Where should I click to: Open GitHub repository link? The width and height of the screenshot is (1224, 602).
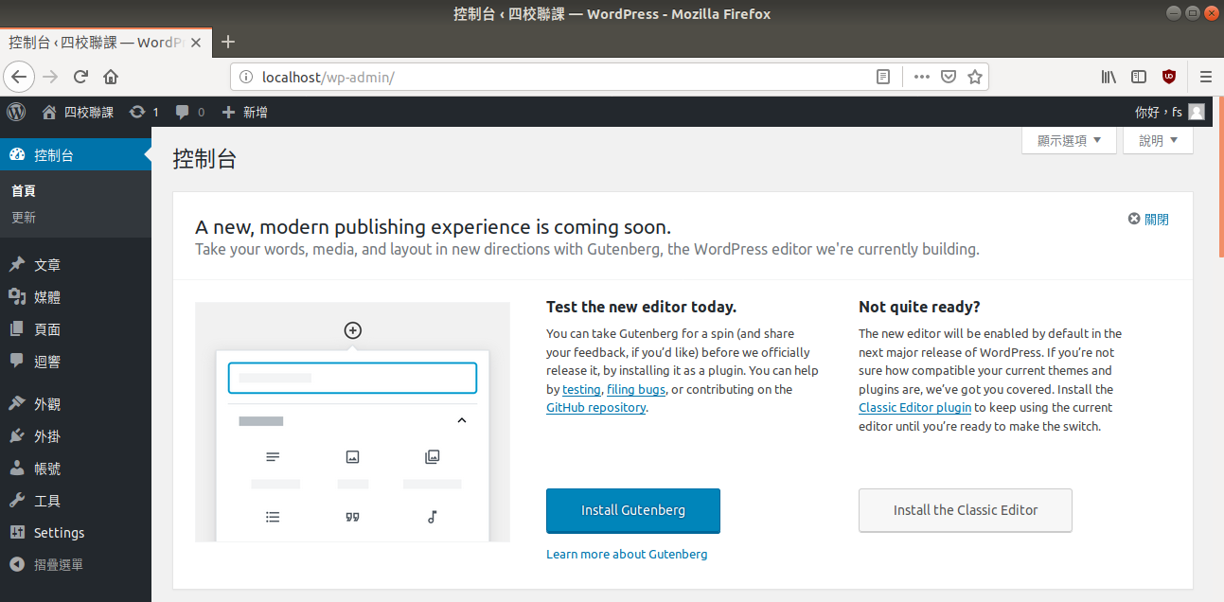(x=596, y=408)
